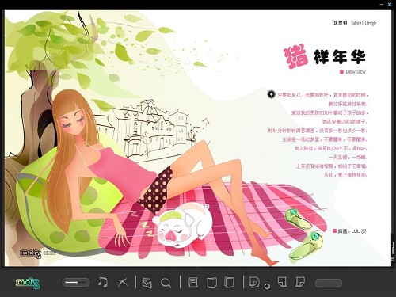Open the envelope mail icon
Screen dimensions: 396x297
(147, 283)
